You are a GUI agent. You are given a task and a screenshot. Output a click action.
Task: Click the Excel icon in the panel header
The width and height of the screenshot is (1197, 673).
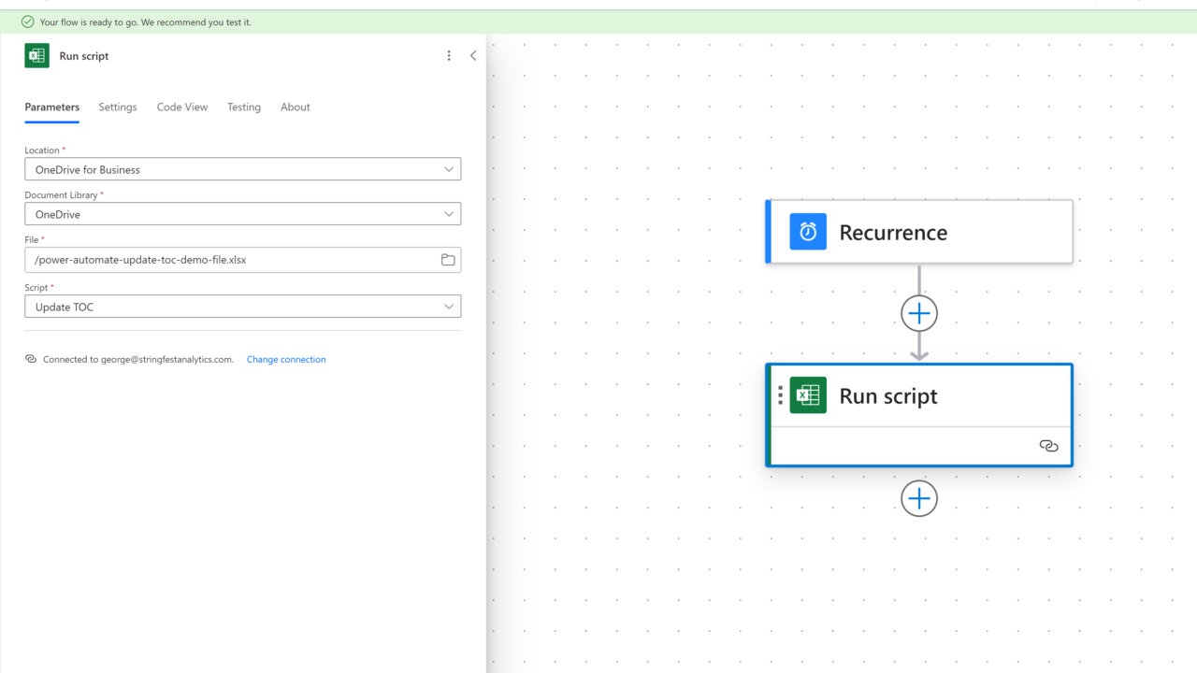36,56
